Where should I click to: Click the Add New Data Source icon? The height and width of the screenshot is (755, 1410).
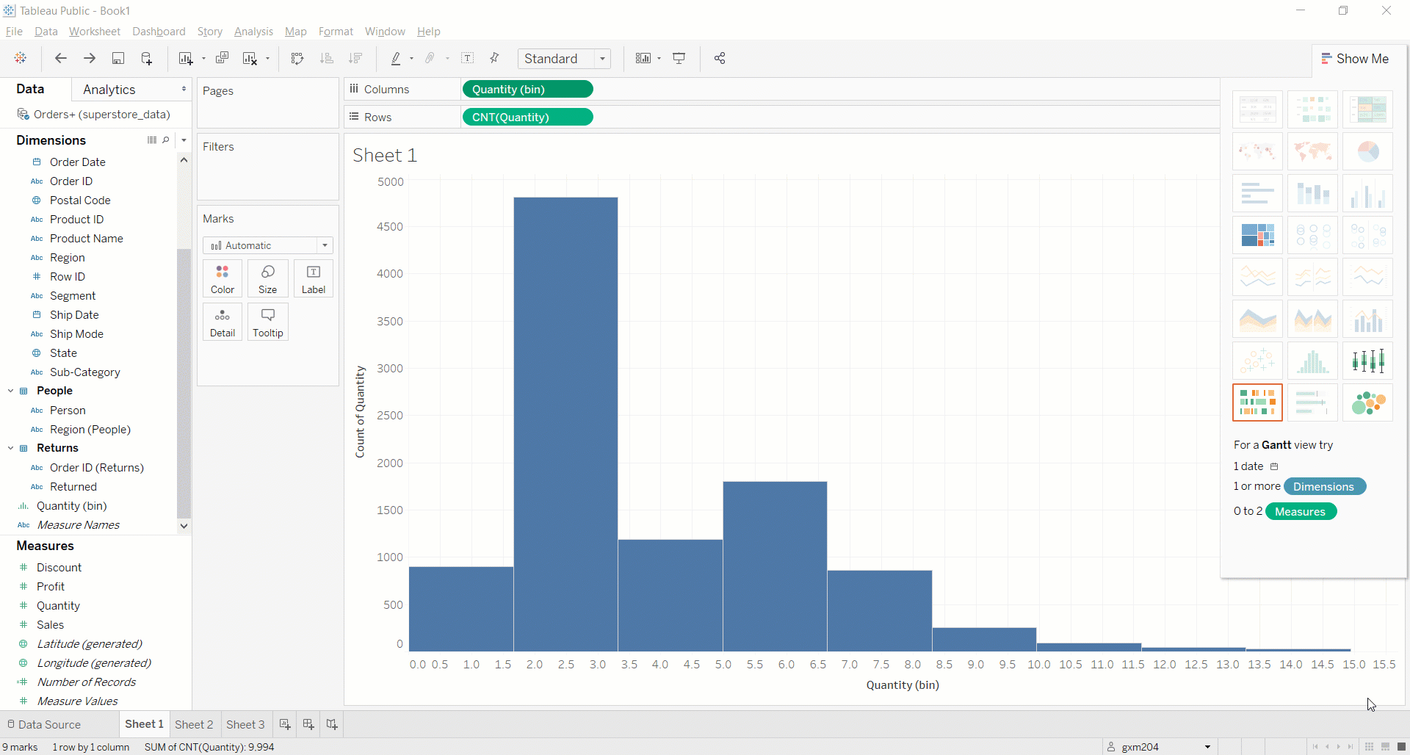click(147, 59)
